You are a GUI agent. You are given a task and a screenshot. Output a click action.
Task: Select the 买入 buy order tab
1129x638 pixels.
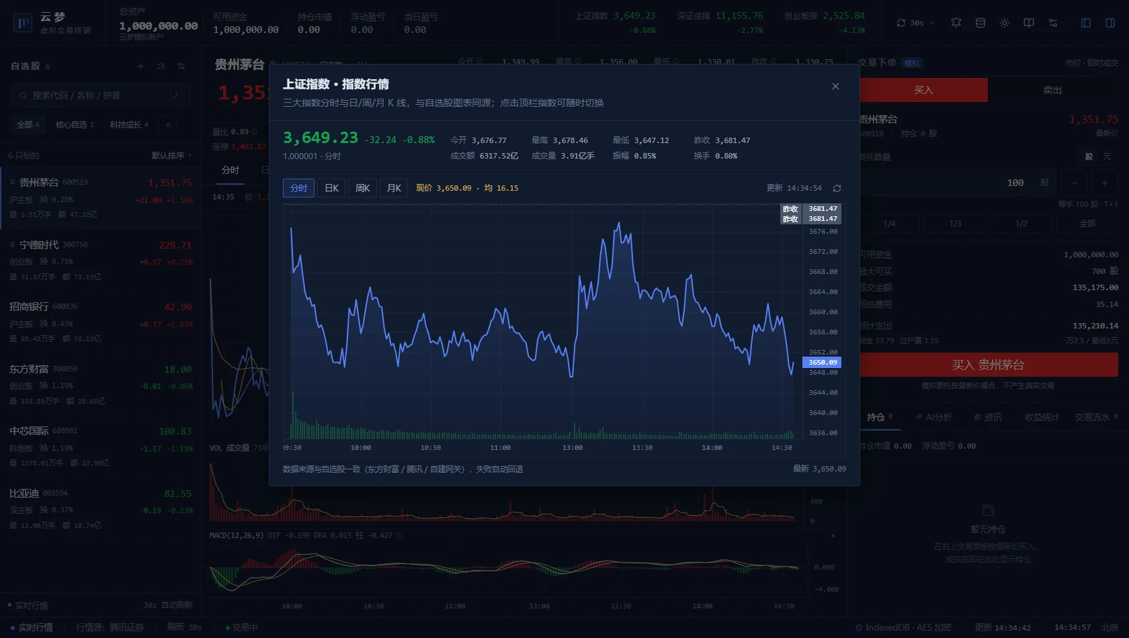click(923, 90)
